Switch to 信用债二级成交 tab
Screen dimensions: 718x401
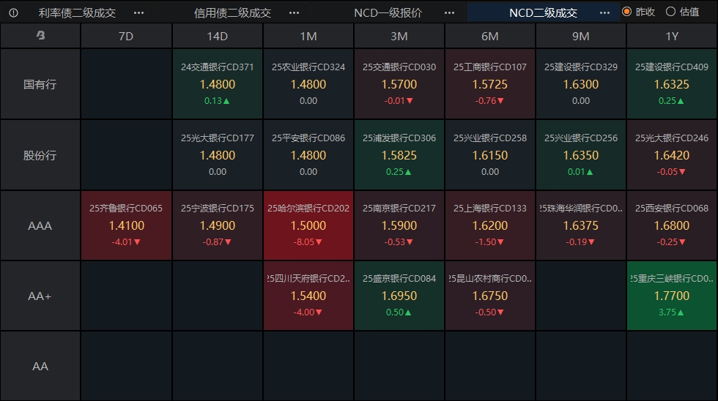[x=232, y=12]
